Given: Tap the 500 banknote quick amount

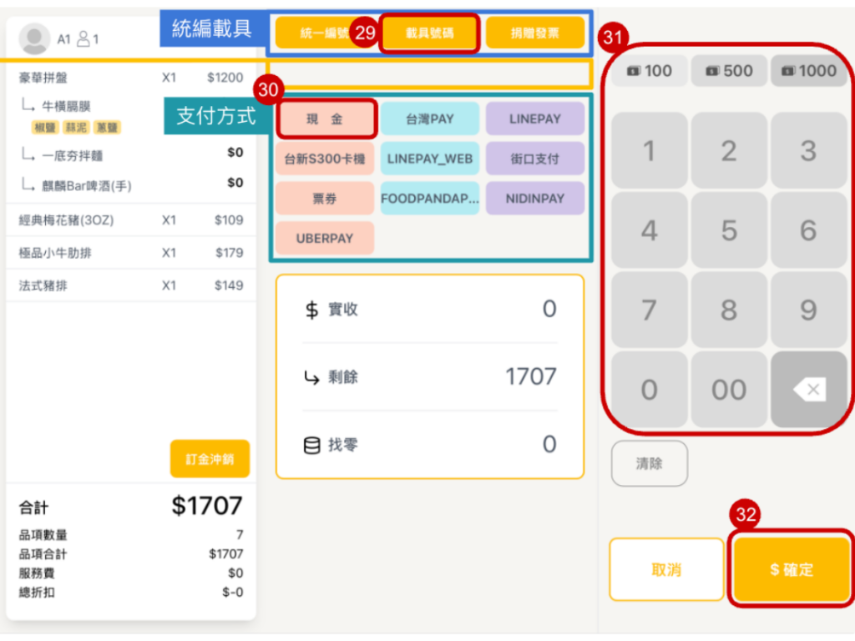Looking at the screenshot, I should pos(729,71).
